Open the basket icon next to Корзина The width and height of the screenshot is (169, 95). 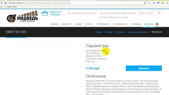45,13
